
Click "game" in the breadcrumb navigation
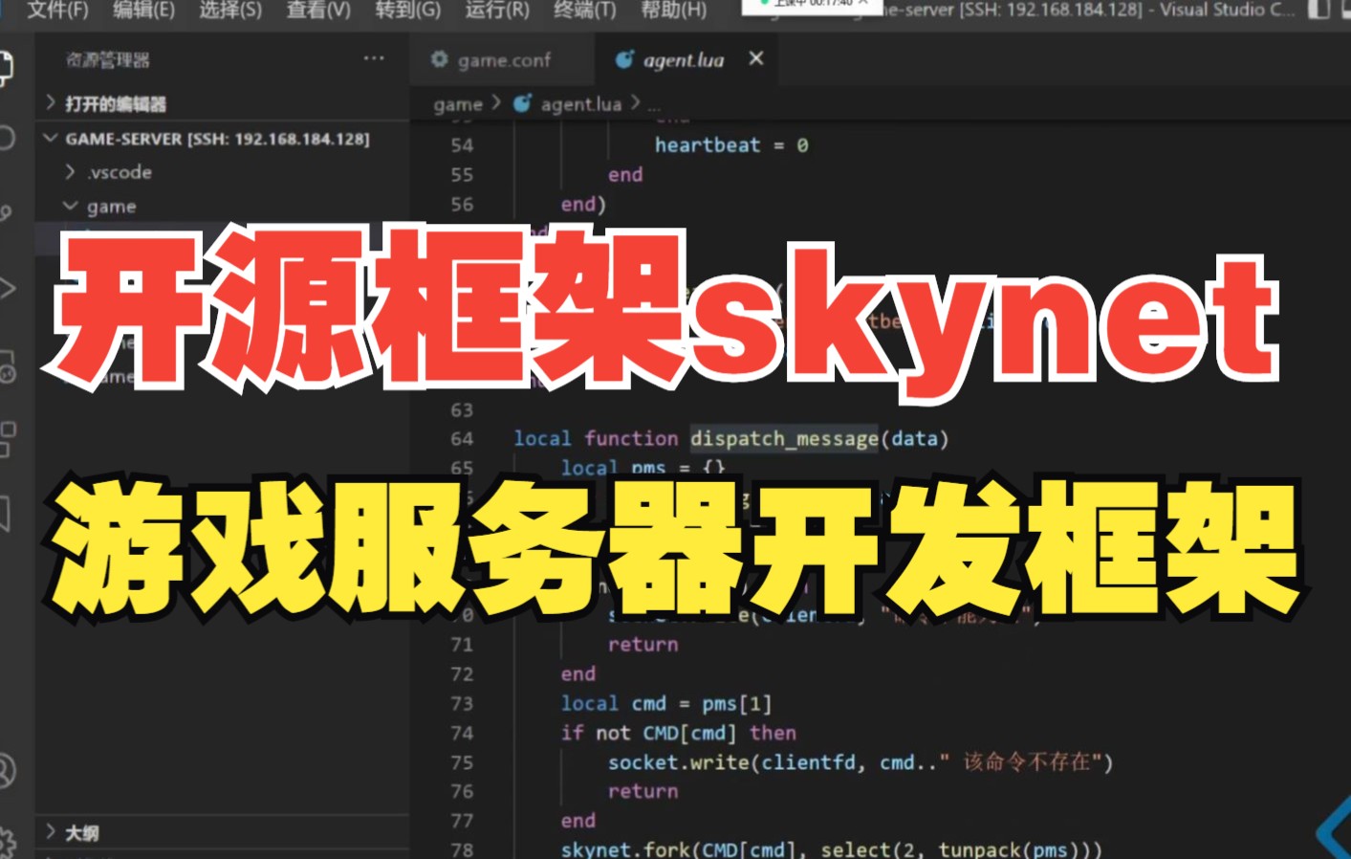(x=457, y=103)
